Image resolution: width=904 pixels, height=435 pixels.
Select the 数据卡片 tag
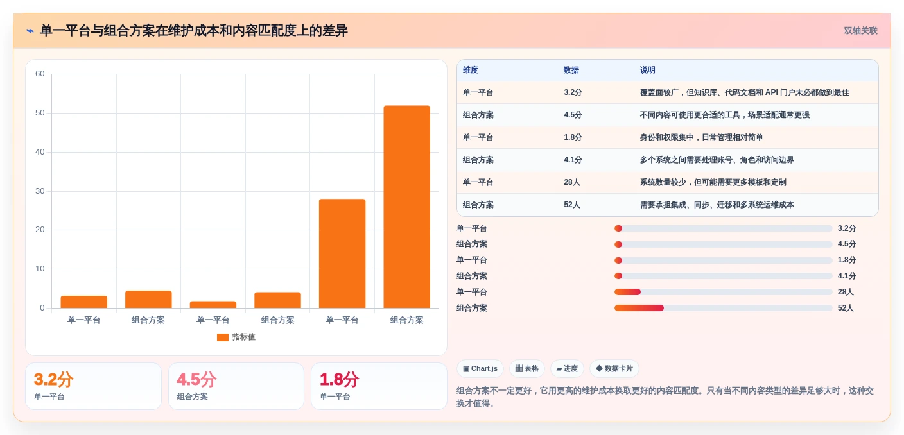tap(614, 369)
